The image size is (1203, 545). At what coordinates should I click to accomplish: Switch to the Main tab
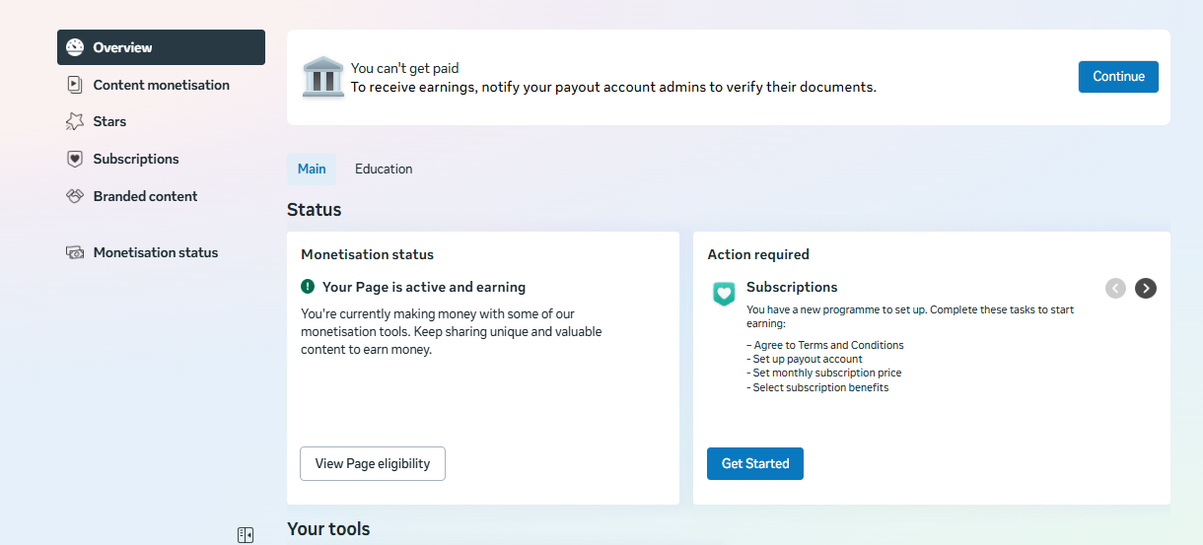[312, 169]
